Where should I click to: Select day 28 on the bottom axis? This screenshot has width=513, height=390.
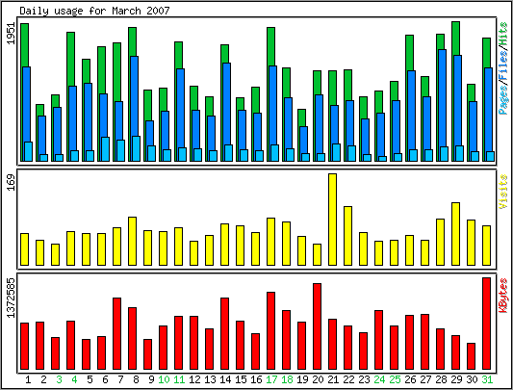[441, 379]
